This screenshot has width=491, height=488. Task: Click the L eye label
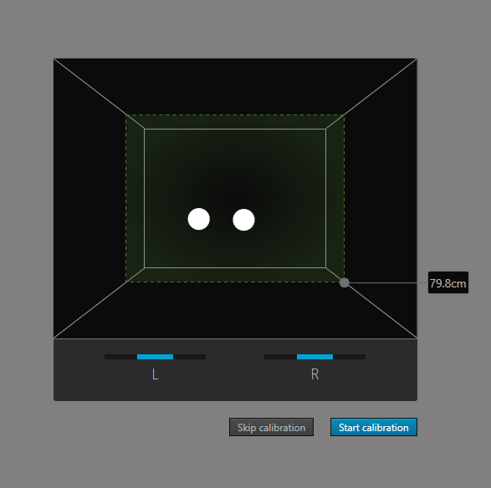click(155, 374)
